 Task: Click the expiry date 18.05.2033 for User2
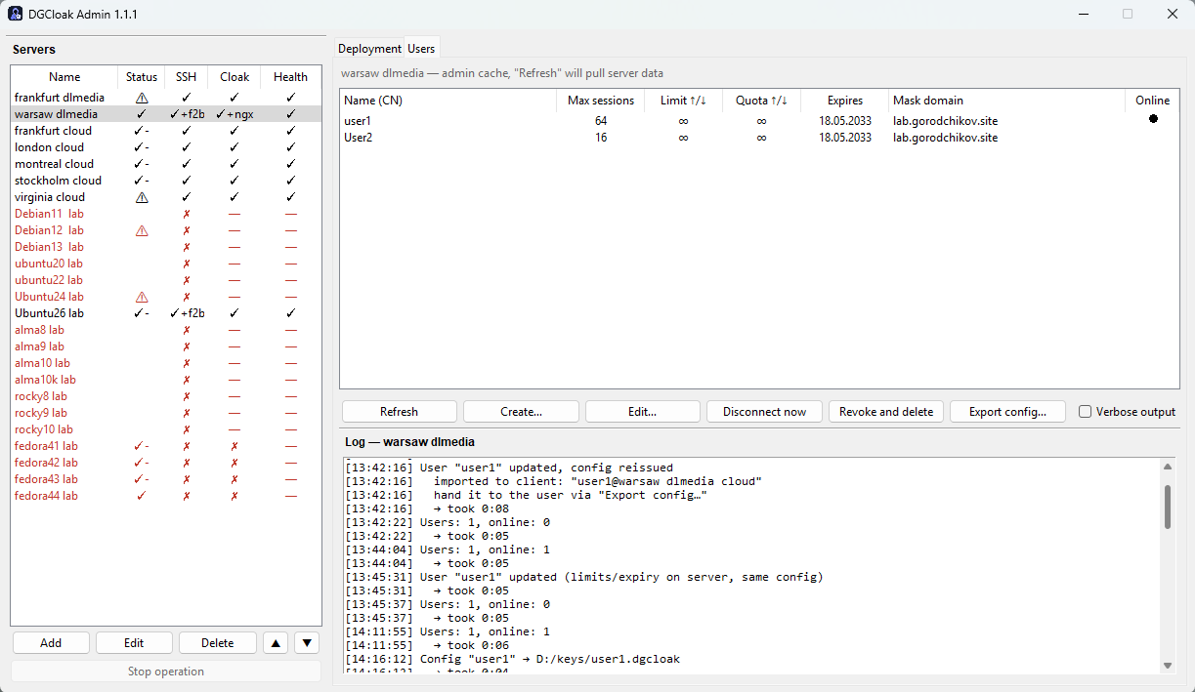845,138
